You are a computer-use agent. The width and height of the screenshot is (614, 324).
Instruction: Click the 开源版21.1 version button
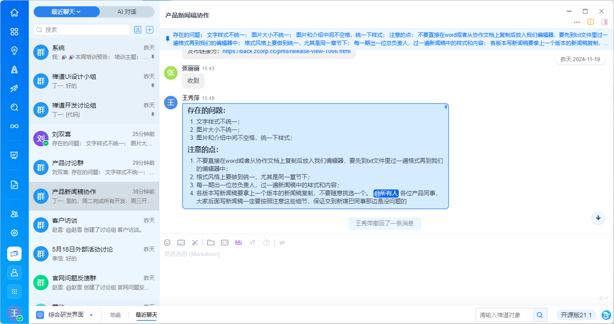[577, 315]
